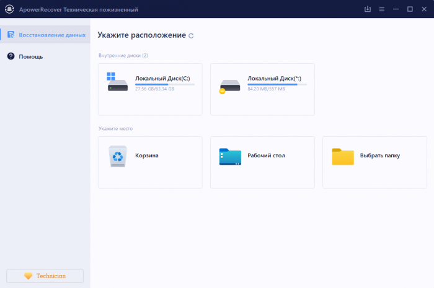Click the recycle bin icon

click(x=117, y=157)
